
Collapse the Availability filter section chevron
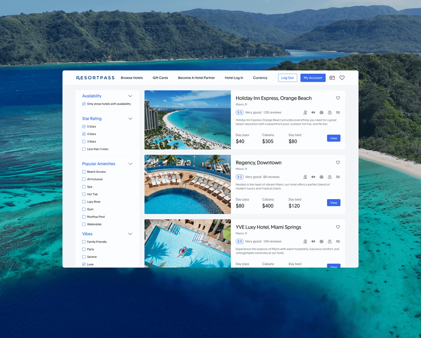coord(130,96)
